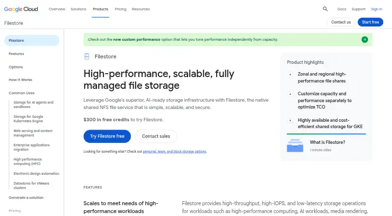Jump to Features in sidebar
This screenshot has height=216, width=392.
(16, 54)
